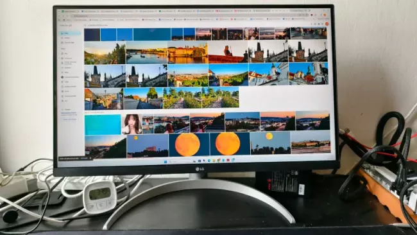The height and width of the screenshot is (235, 417).
Task: Open the rooftops with lamp post photo
Action: coord(104,99)
